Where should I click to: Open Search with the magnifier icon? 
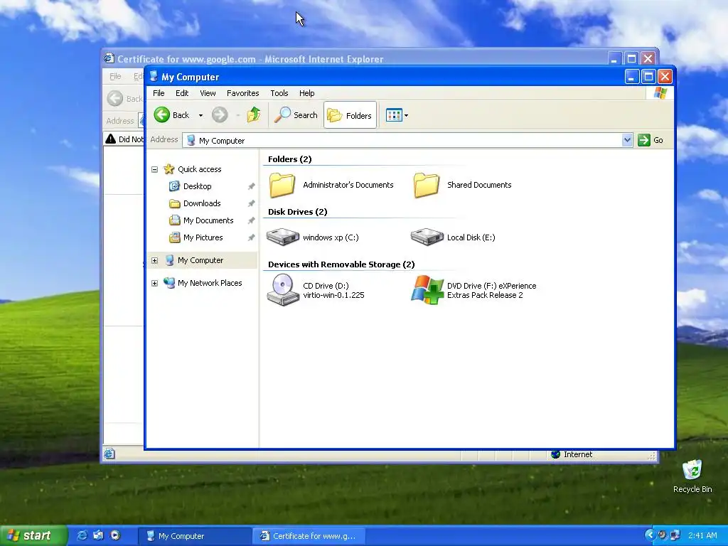click(282, 114)
